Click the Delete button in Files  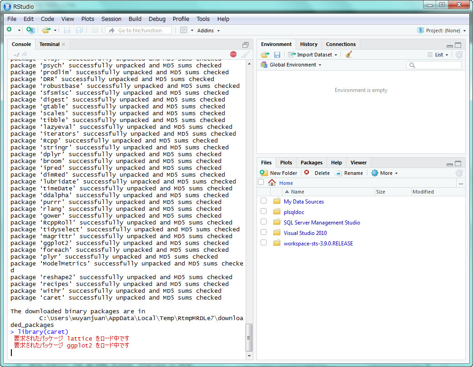pos(317,173)
